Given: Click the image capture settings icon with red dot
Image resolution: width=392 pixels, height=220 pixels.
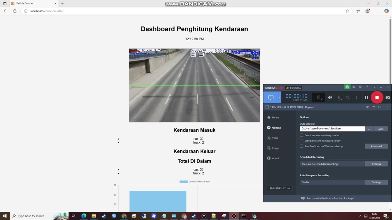Looking at the screenshot, I should point(374,107).
